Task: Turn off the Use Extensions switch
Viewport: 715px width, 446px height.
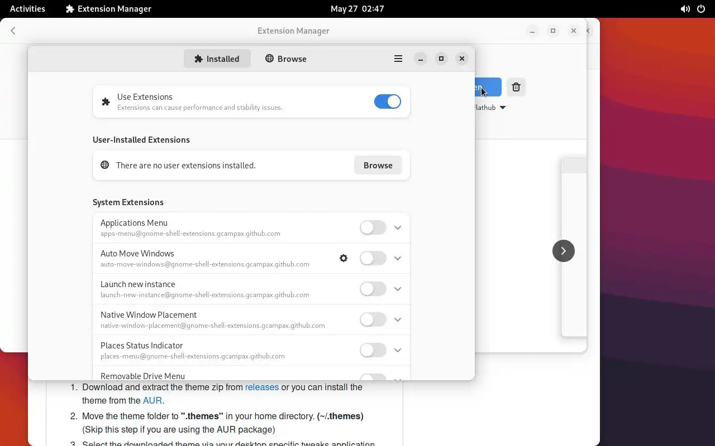Action: coord(388,101)
